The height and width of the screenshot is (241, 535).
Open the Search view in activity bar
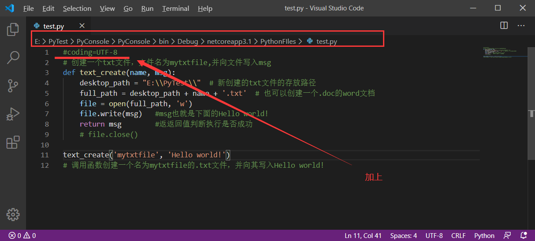pos(13,57)
